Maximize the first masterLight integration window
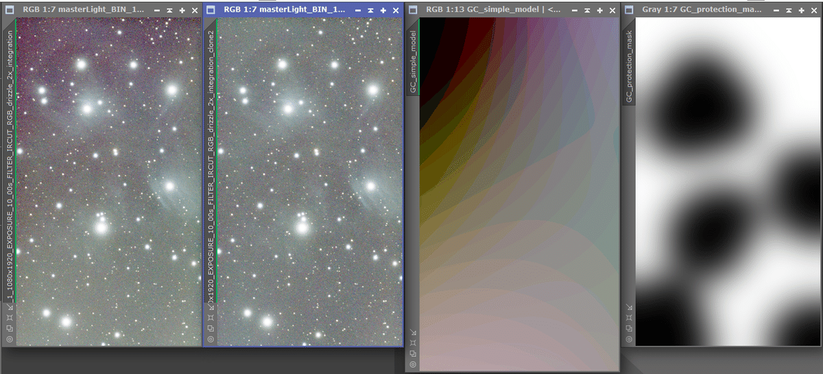Screen dimensions: 823x374 tap(181, 10)
